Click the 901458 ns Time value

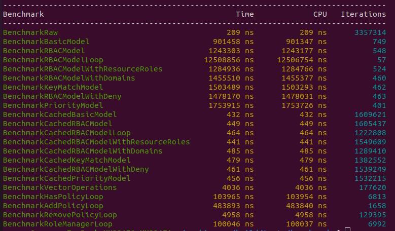[233, 42]
